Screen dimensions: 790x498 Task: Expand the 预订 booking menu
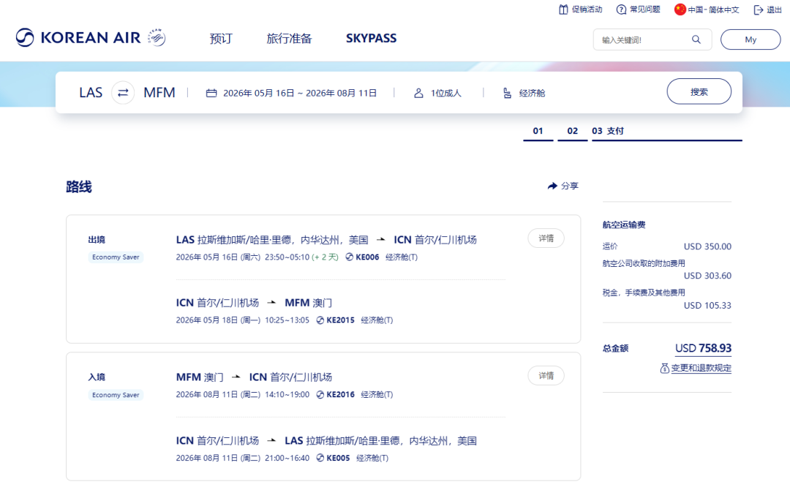(221, 39)
